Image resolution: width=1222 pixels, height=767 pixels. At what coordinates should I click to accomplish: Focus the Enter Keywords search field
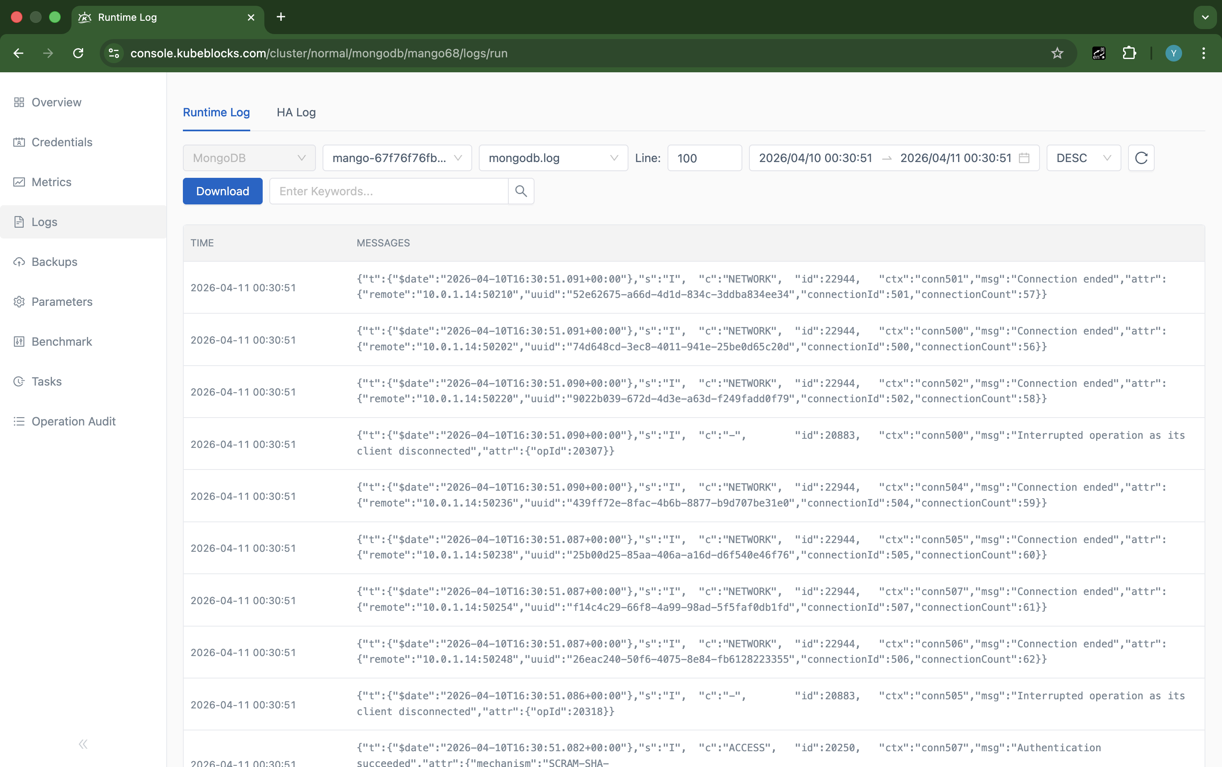click(x=388, y=191)
